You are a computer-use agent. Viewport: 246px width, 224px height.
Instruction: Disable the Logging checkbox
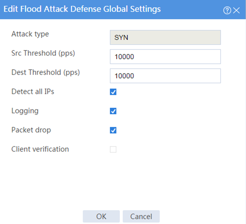click(x=113, y=111)
